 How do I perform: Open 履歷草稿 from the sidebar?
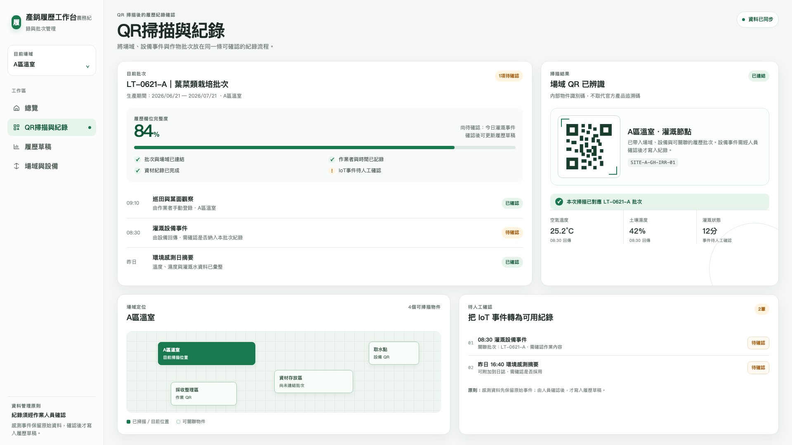(52, 147)
